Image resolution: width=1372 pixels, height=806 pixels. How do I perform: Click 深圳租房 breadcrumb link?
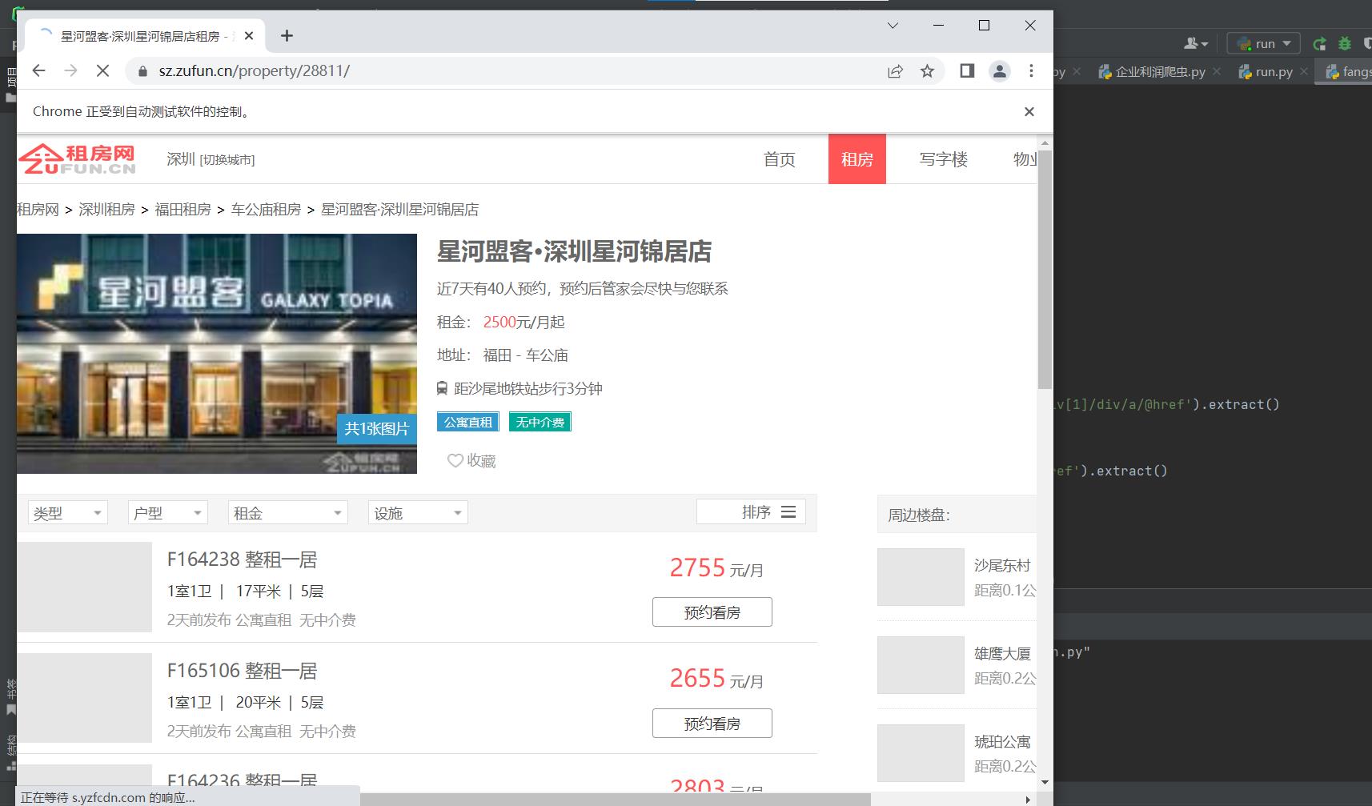[106, 210]
